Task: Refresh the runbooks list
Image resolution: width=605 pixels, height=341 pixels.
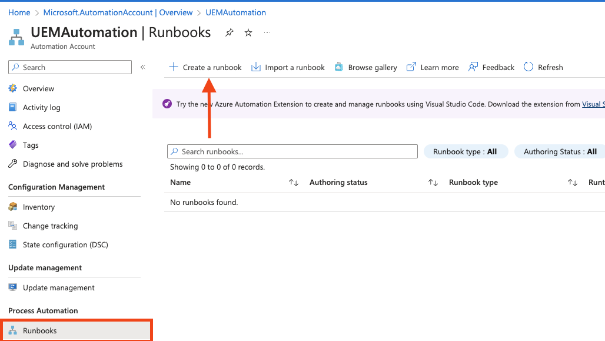Action: [543, 67]
